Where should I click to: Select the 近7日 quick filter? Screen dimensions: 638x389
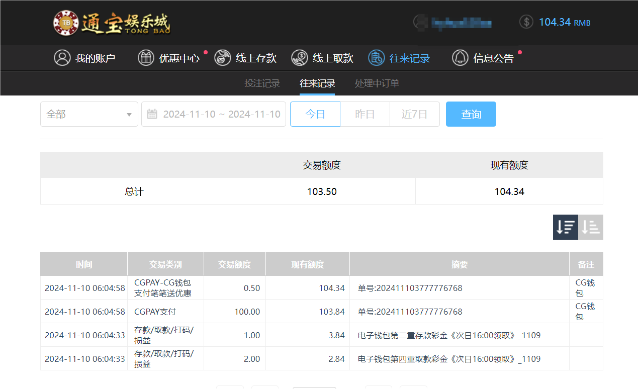click(x=414, y=114)
